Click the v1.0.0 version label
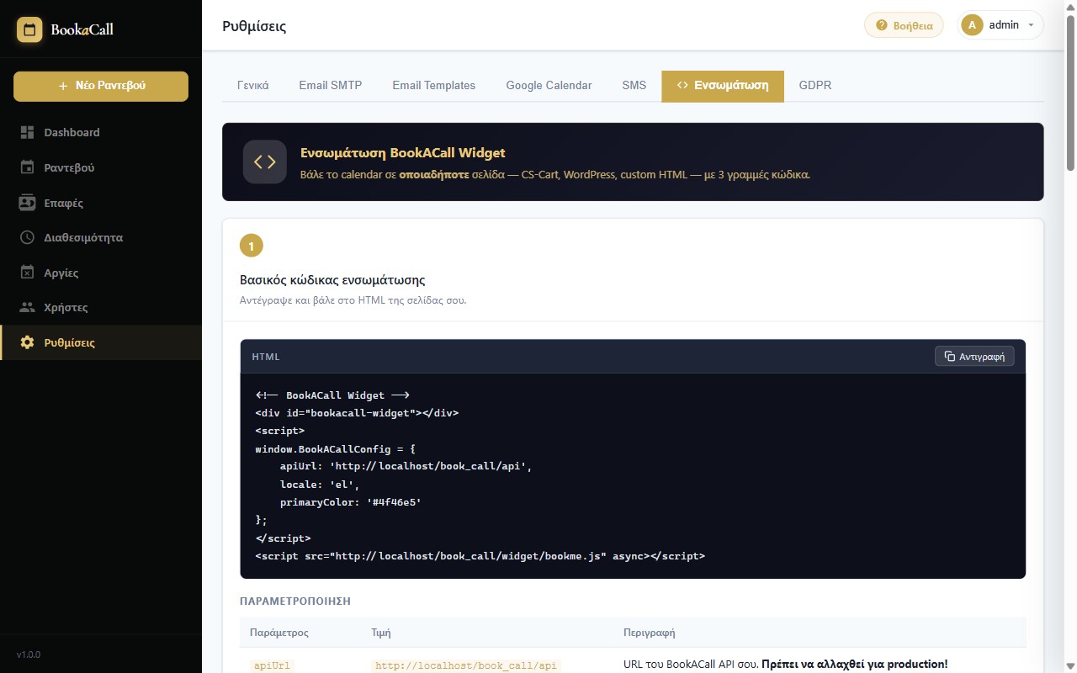Screen dimensions: 1077x673 (29, 654)
